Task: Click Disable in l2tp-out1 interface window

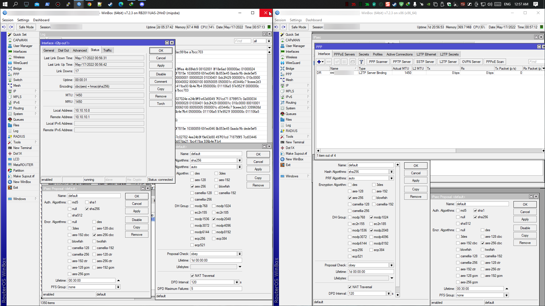Action: (x=161, y=74)
